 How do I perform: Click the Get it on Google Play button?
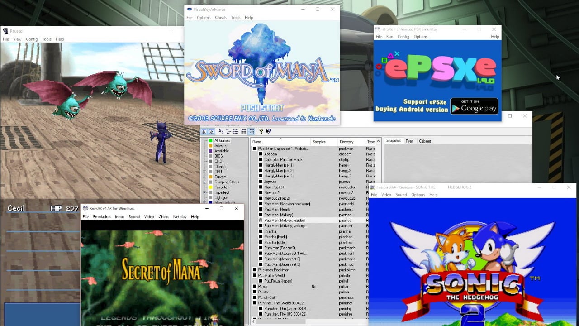[x=474, y=106]
